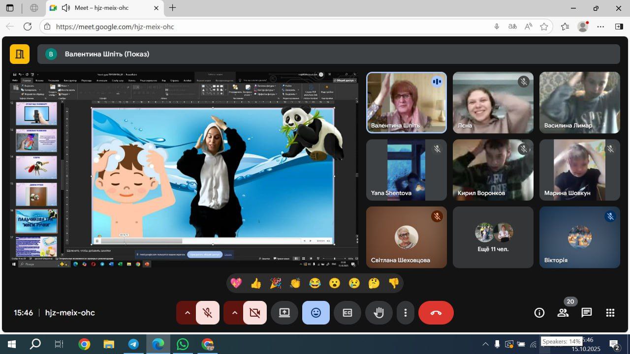Expand video settings arrow beside camera
The image size is (630, 354).
(x=234, y=313)
